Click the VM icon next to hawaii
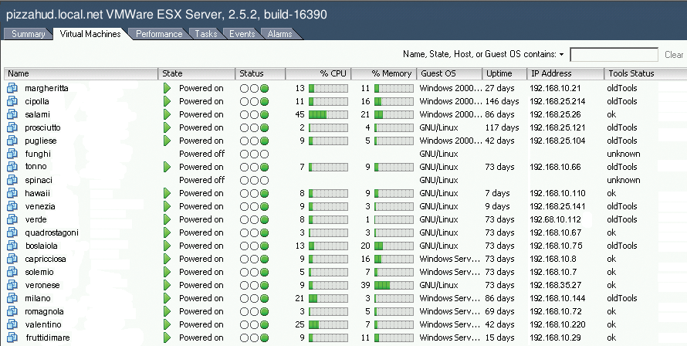Screen dimensions: 687x346 pyautogui.click(x=12, y=193)
